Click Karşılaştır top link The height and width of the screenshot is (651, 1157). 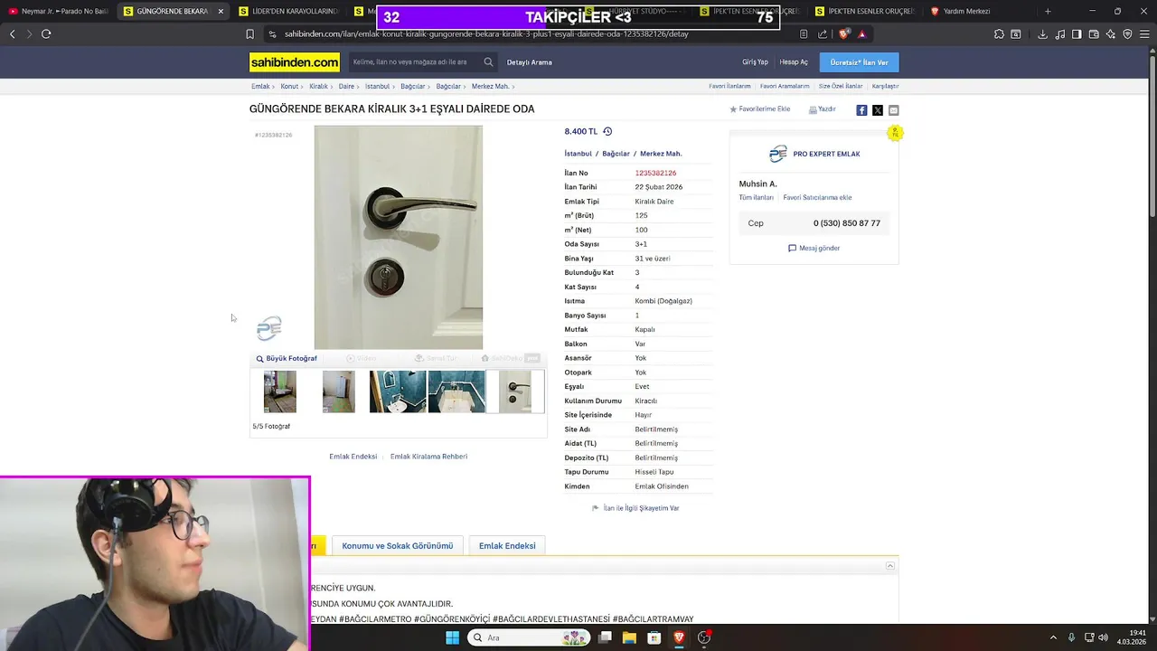885,86
